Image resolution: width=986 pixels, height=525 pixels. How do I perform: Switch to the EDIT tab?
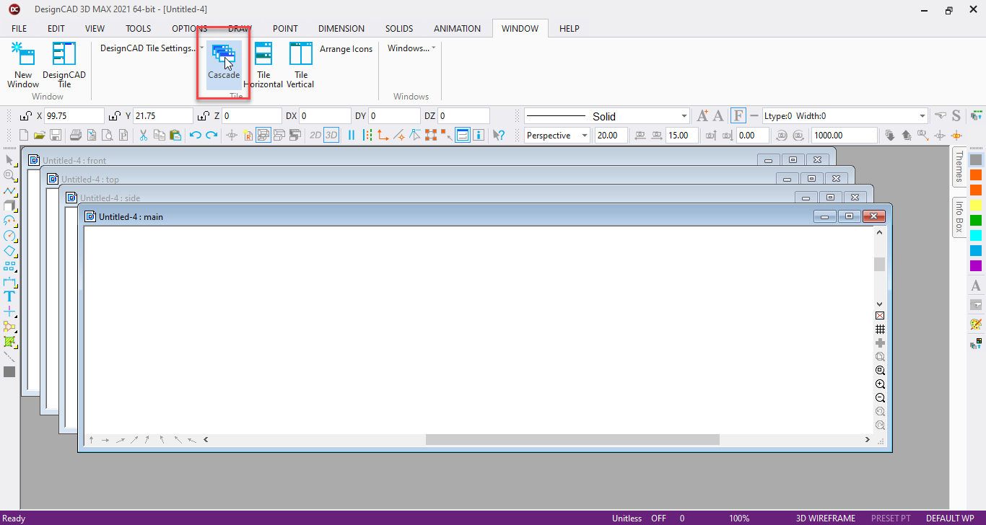click(56, 29)
